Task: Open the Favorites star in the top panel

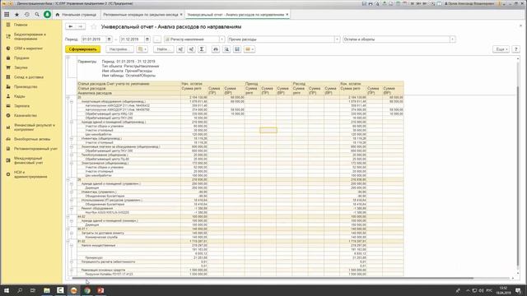Action: 16,15
